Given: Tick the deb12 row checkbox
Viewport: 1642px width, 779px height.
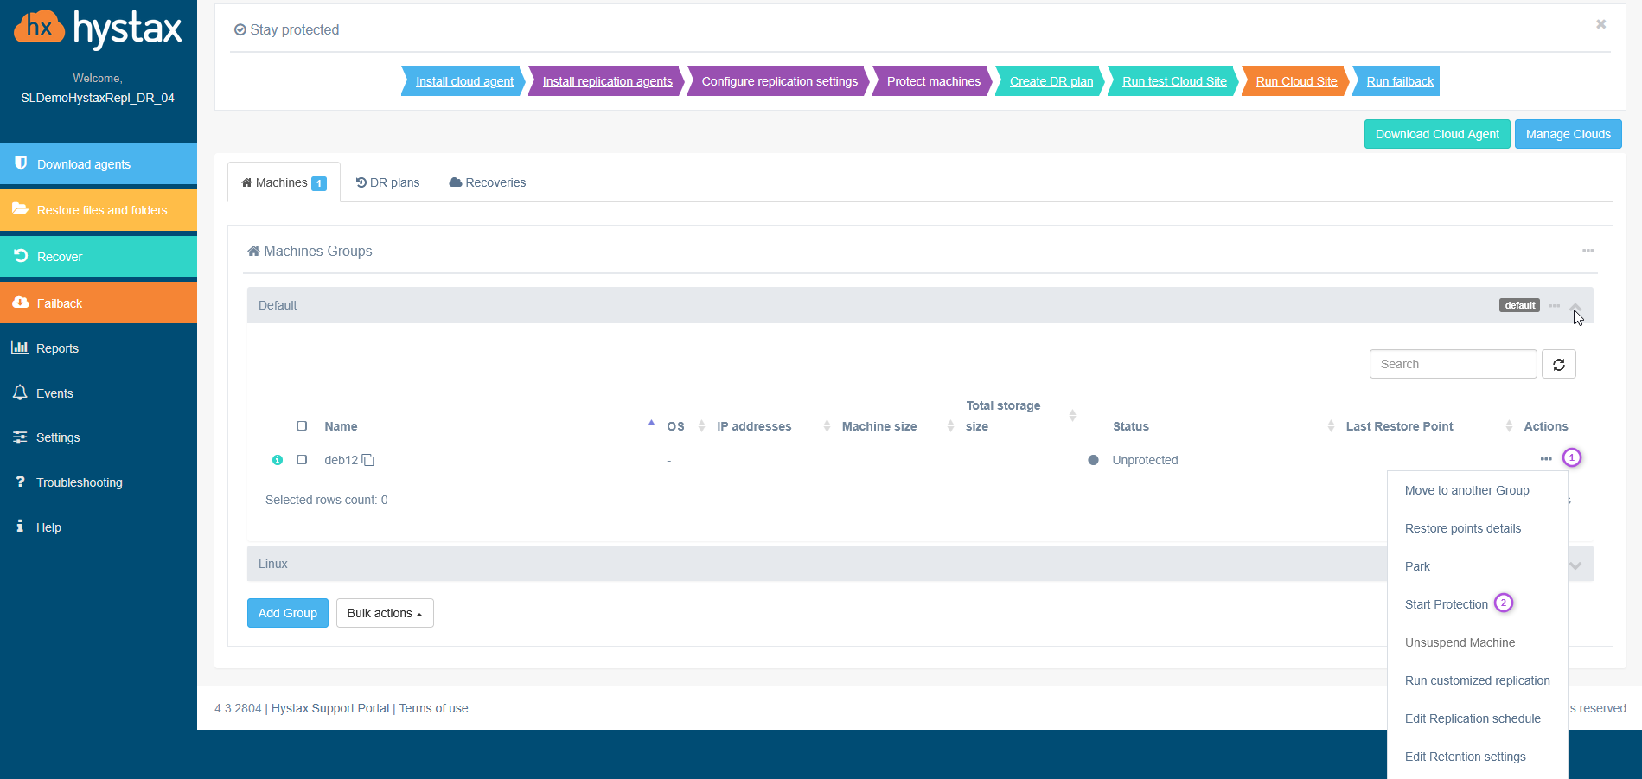Looking at the screenshot, I should pos(302,460).
